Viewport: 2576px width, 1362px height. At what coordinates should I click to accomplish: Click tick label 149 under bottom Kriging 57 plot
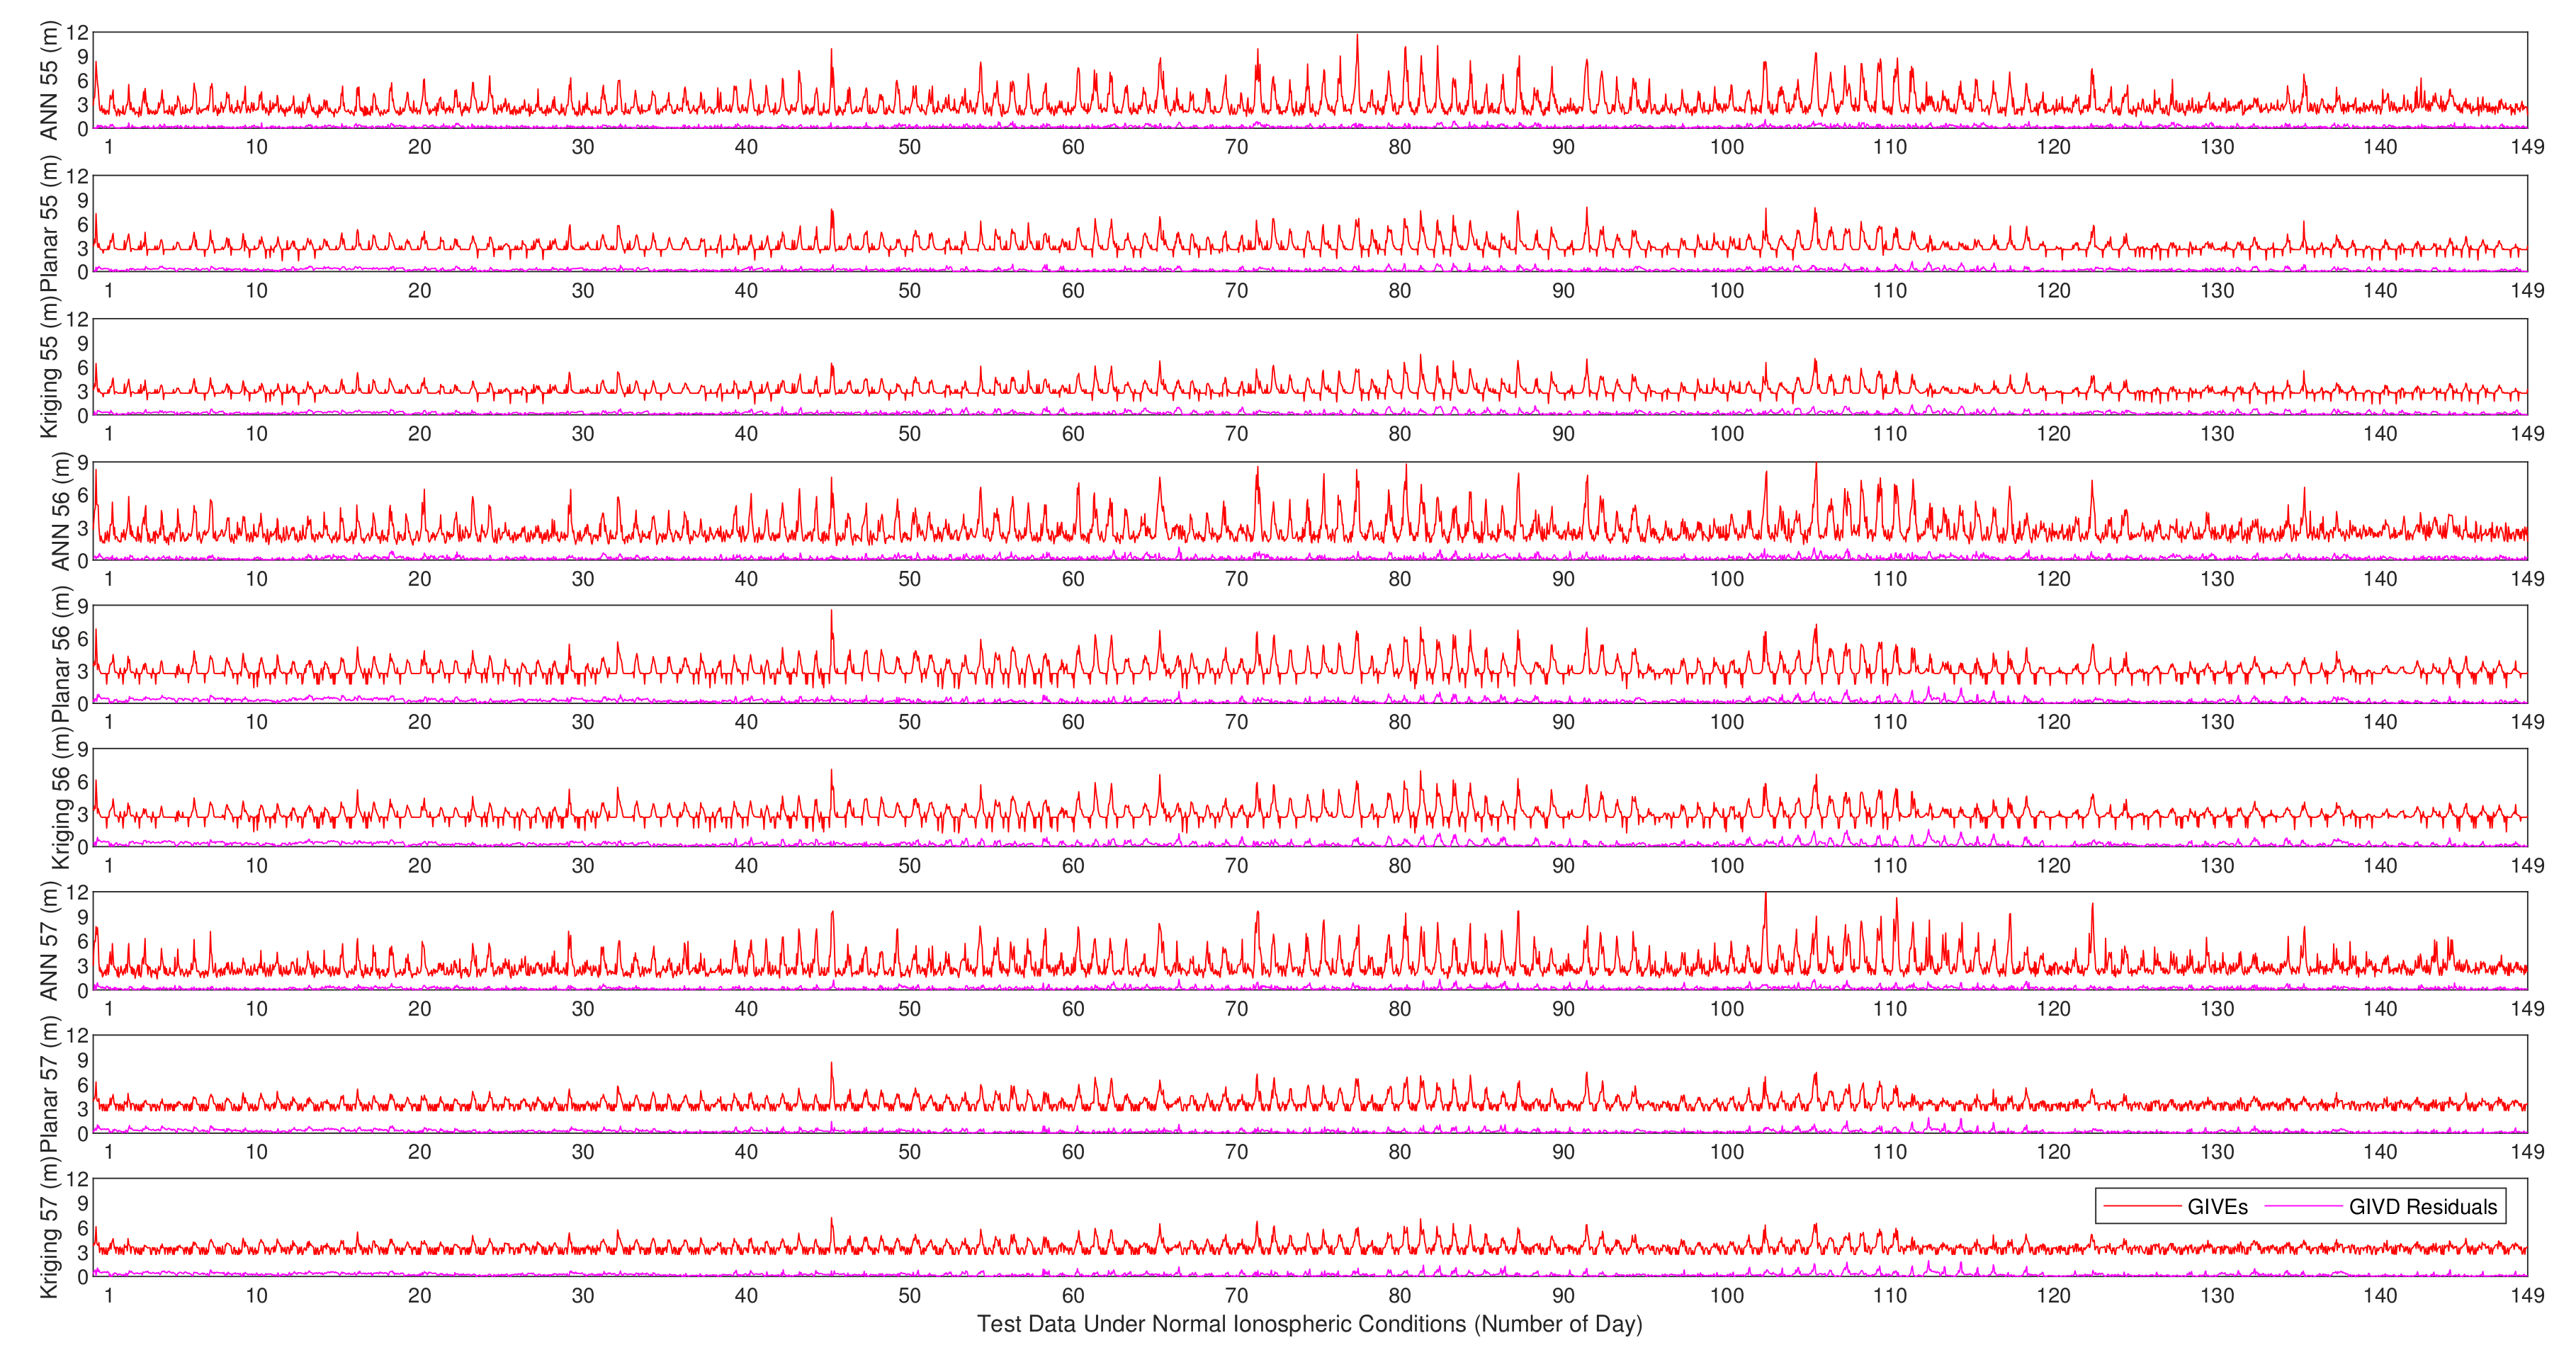coord(2527,1295)
